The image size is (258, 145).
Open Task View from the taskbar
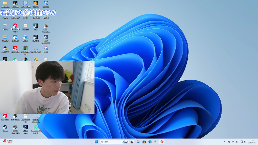point(132,142)
